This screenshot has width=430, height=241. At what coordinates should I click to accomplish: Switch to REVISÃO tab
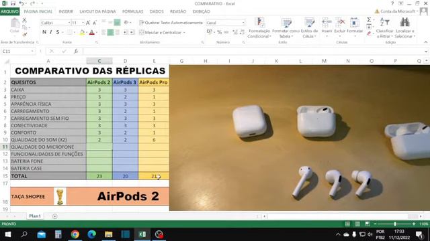click(x=178, y=11)
